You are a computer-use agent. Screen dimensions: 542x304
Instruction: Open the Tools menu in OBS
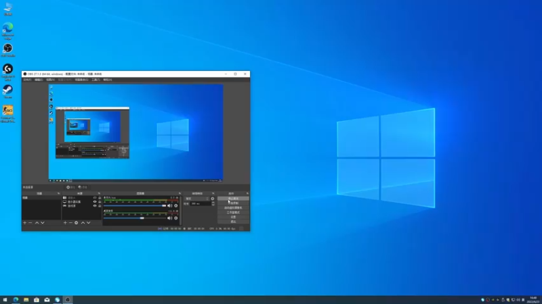pyautogui.click(x=96, y=80)
